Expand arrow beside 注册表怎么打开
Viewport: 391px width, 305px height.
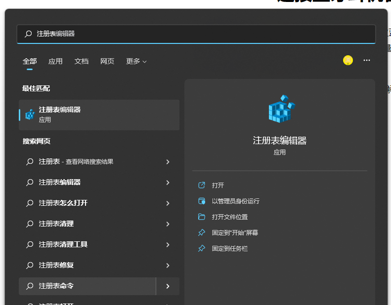168,203
